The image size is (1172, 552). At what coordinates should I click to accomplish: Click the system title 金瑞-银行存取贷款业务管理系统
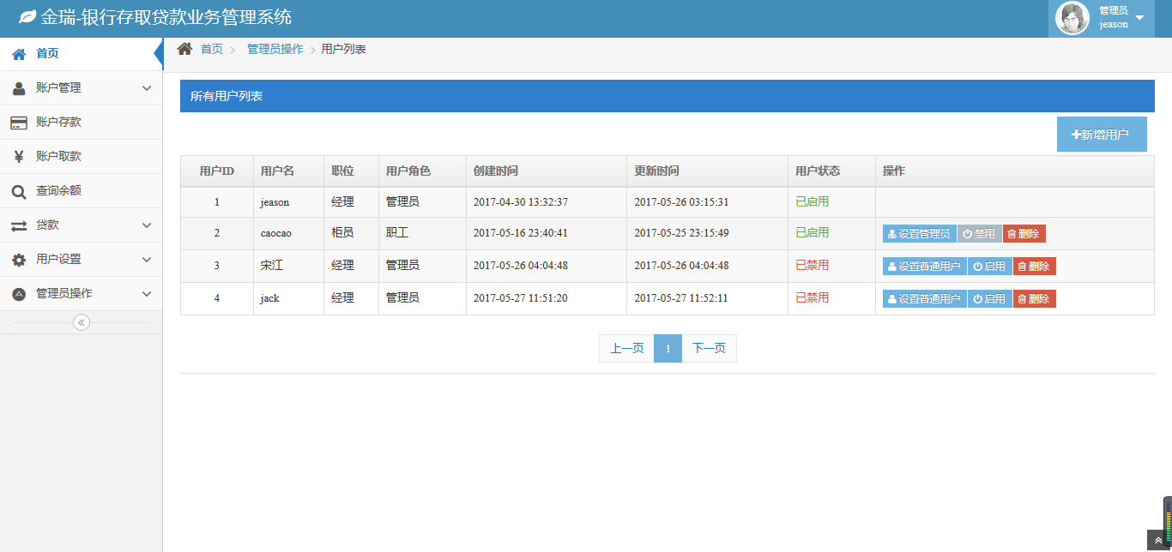tap(166, 17)
